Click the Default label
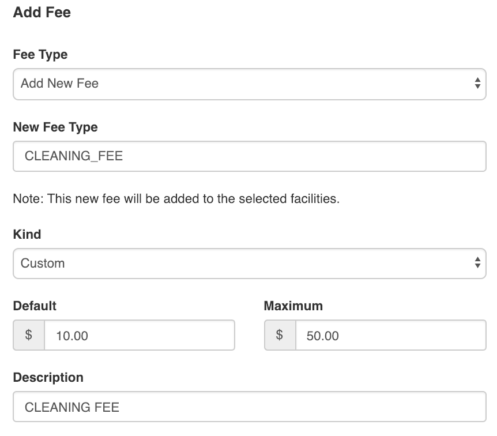 pos(34,306)
